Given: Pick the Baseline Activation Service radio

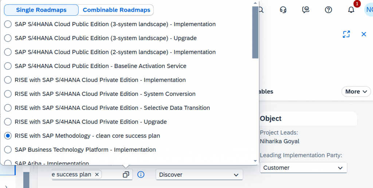Looking at the screenshot, I should coord(8,66).
